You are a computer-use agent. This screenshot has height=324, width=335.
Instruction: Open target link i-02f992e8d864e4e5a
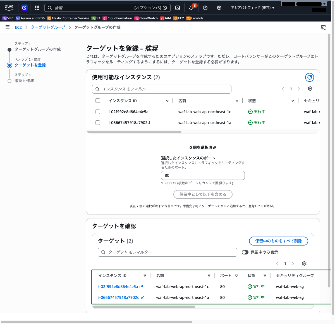(x=121, y=287)
